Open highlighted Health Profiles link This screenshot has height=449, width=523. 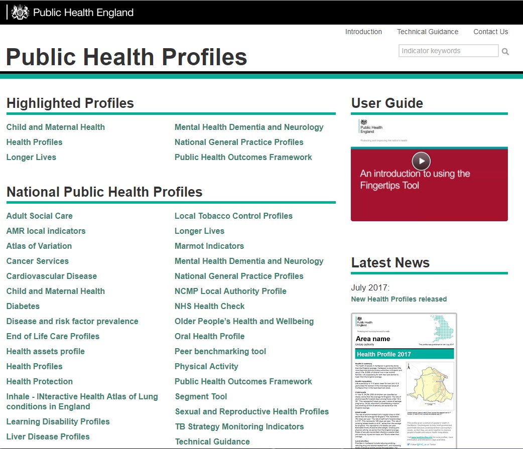click(x=34, y=142)
